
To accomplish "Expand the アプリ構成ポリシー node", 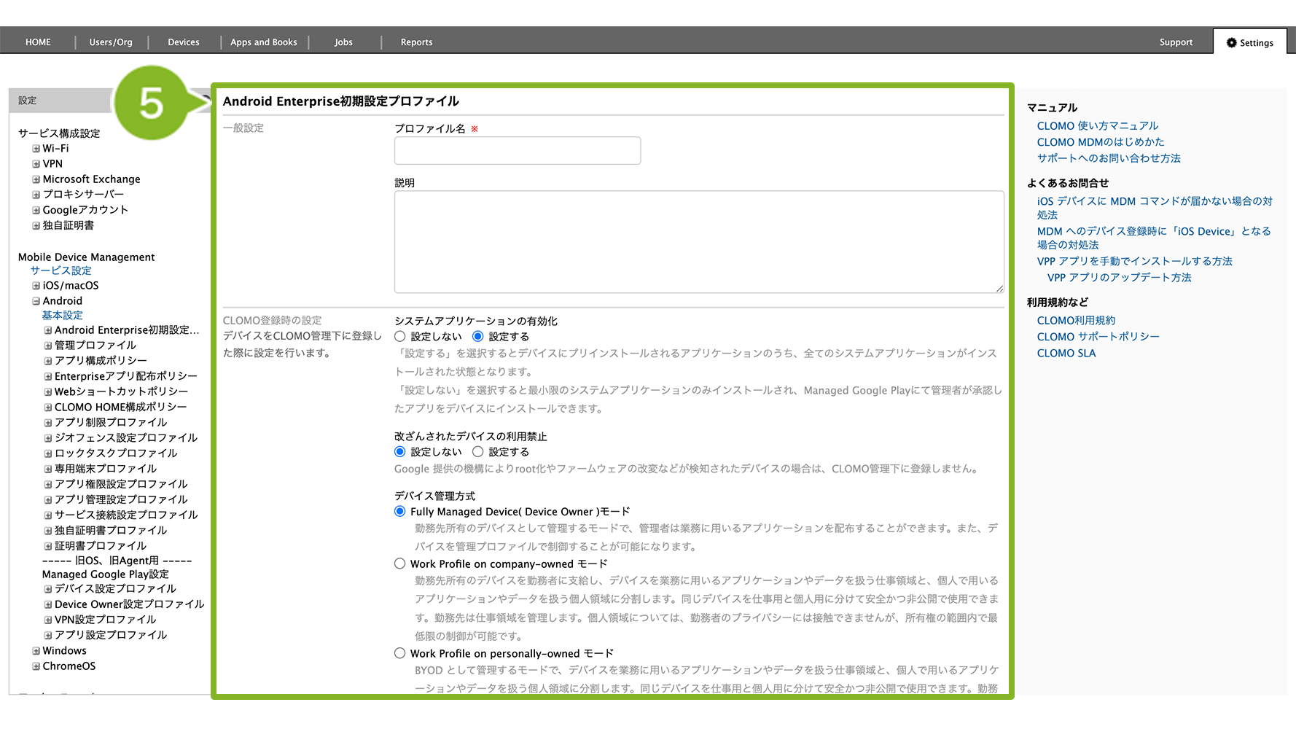I will tap(48, 361).
